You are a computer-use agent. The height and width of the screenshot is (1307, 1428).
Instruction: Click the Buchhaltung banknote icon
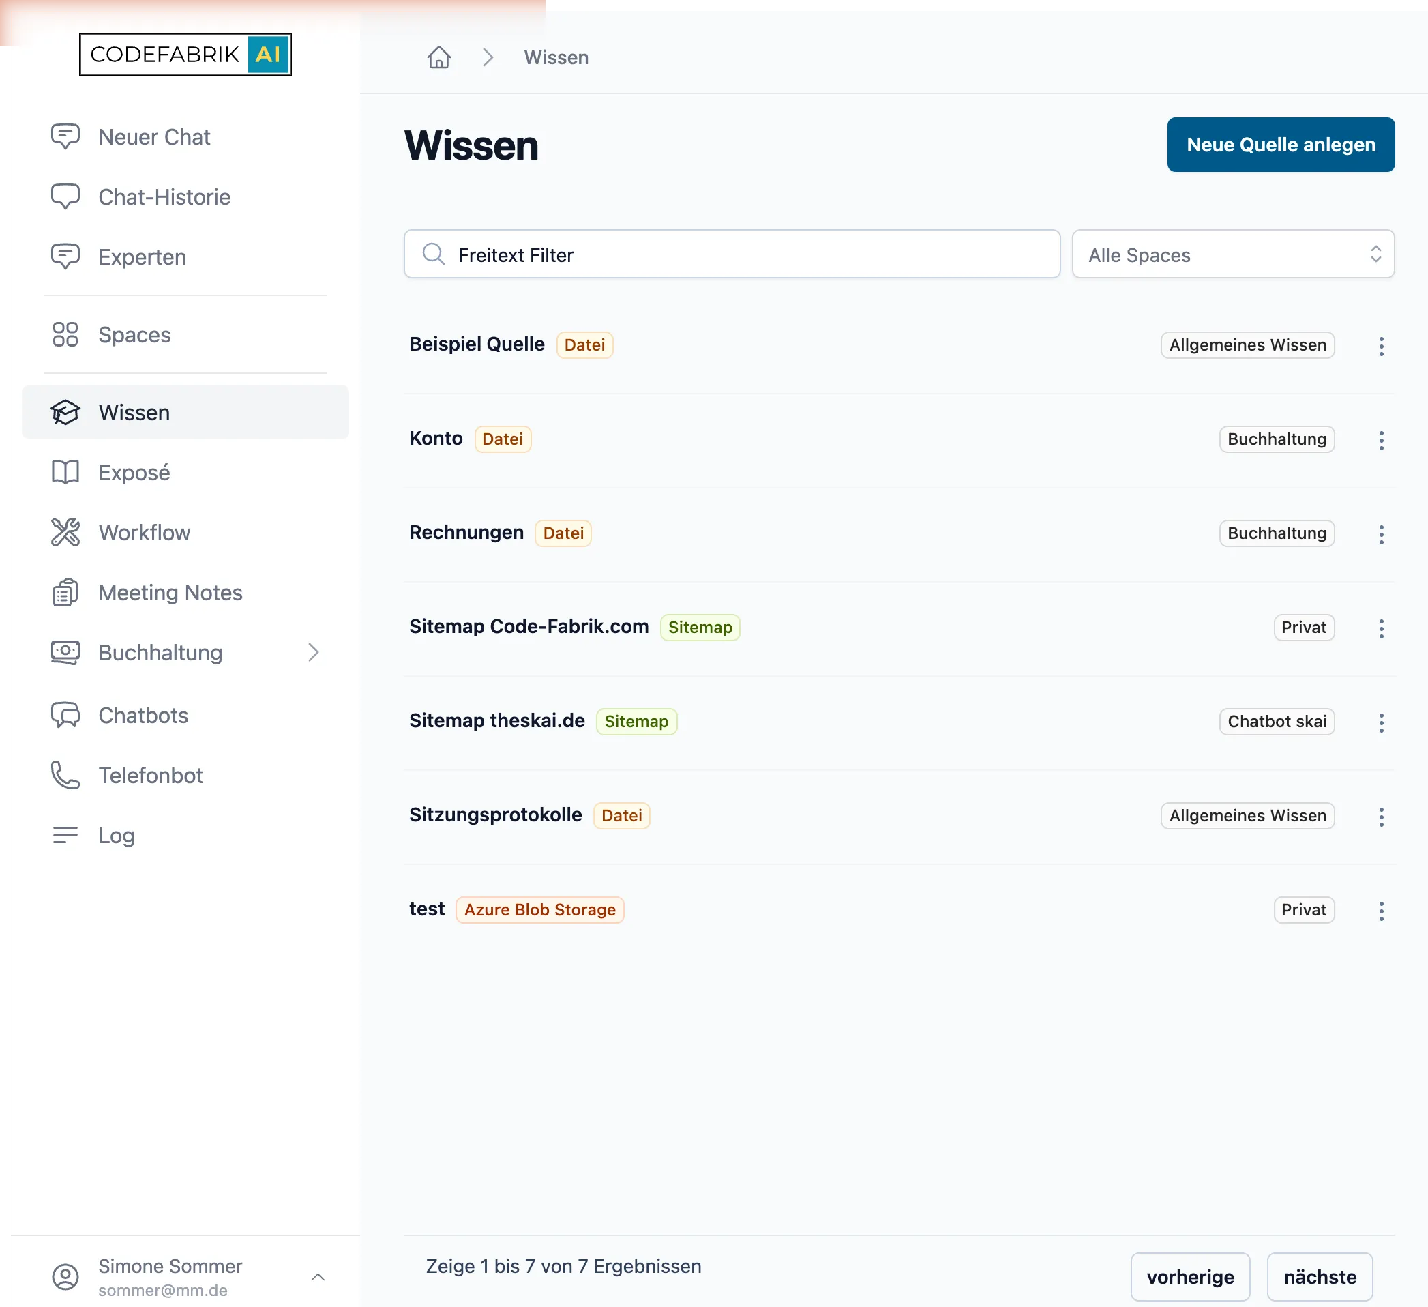pos(65,652)
